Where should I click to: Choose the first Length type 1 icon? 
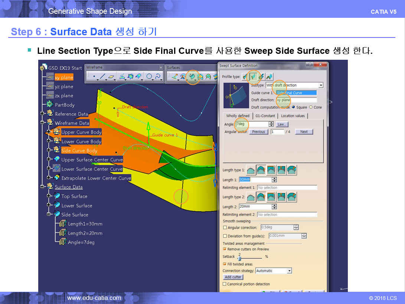coord(251,170)
